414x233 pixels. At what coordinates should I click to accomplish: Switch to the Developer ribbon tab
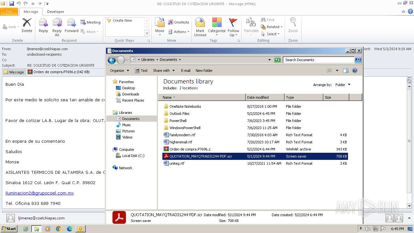pyautogui.click(x=56, y=12)
